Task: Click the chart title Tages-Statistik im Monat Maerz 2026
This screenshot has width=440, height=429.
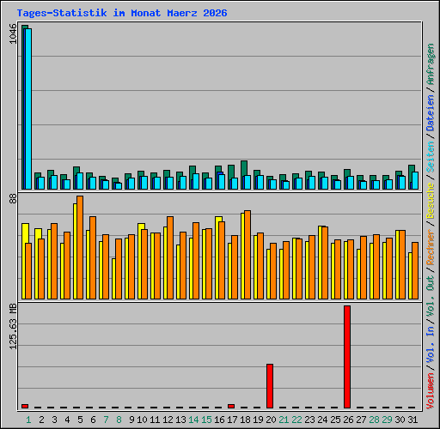Action: 122,13
